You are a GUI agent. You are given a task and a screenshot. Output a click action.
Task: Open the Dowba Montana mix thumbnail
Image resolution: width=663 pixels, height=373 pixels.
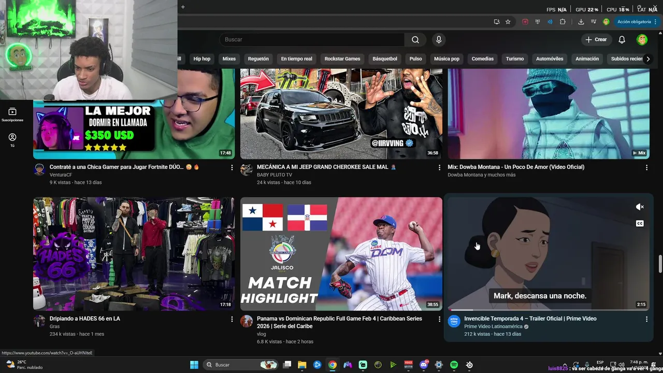point(549,113)
